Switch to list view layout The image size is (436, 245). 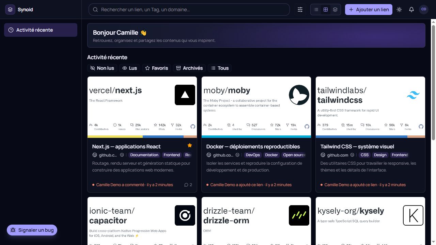click(x=316, y=10)
